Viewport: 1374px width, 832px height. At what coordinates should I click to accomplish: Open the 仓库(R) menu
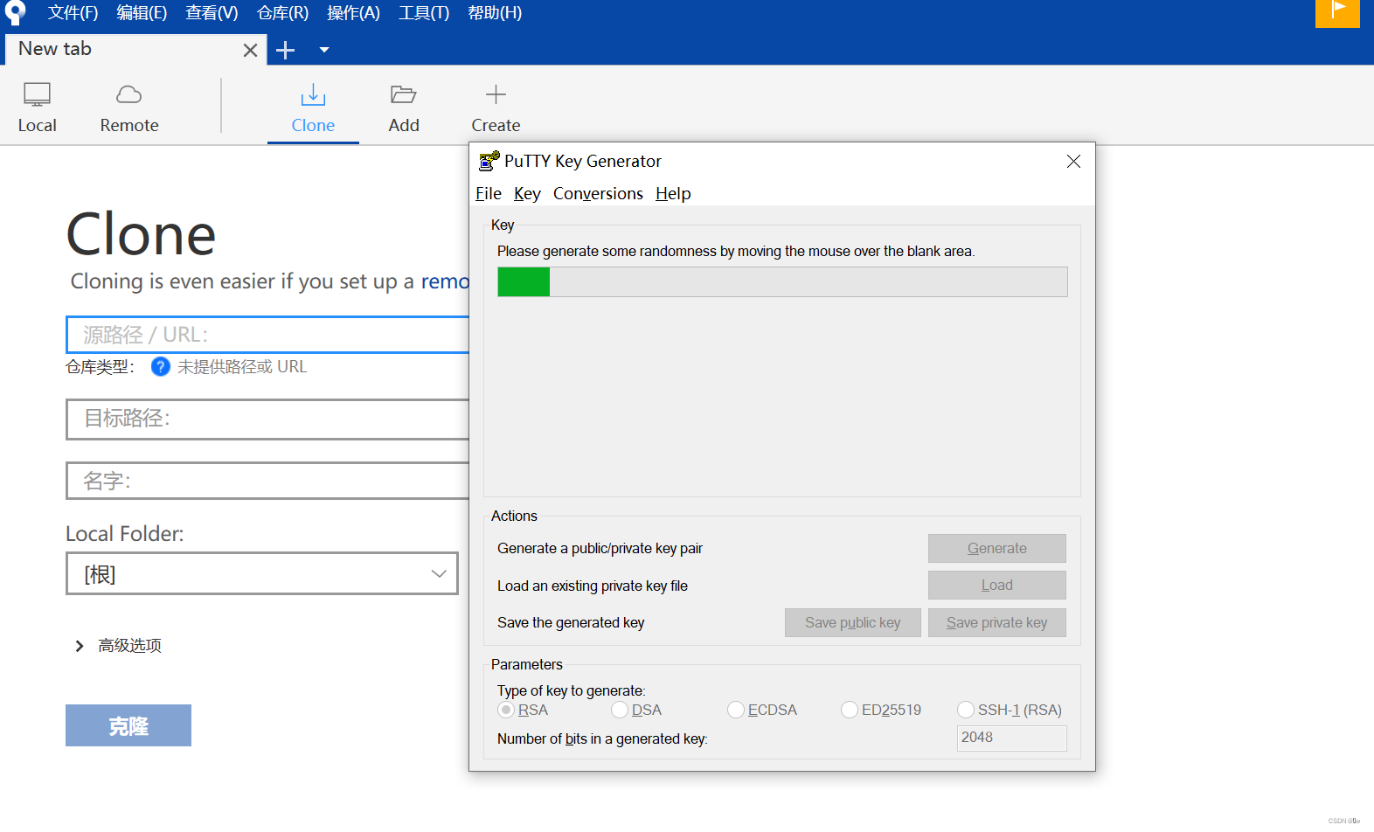(282, 12)
